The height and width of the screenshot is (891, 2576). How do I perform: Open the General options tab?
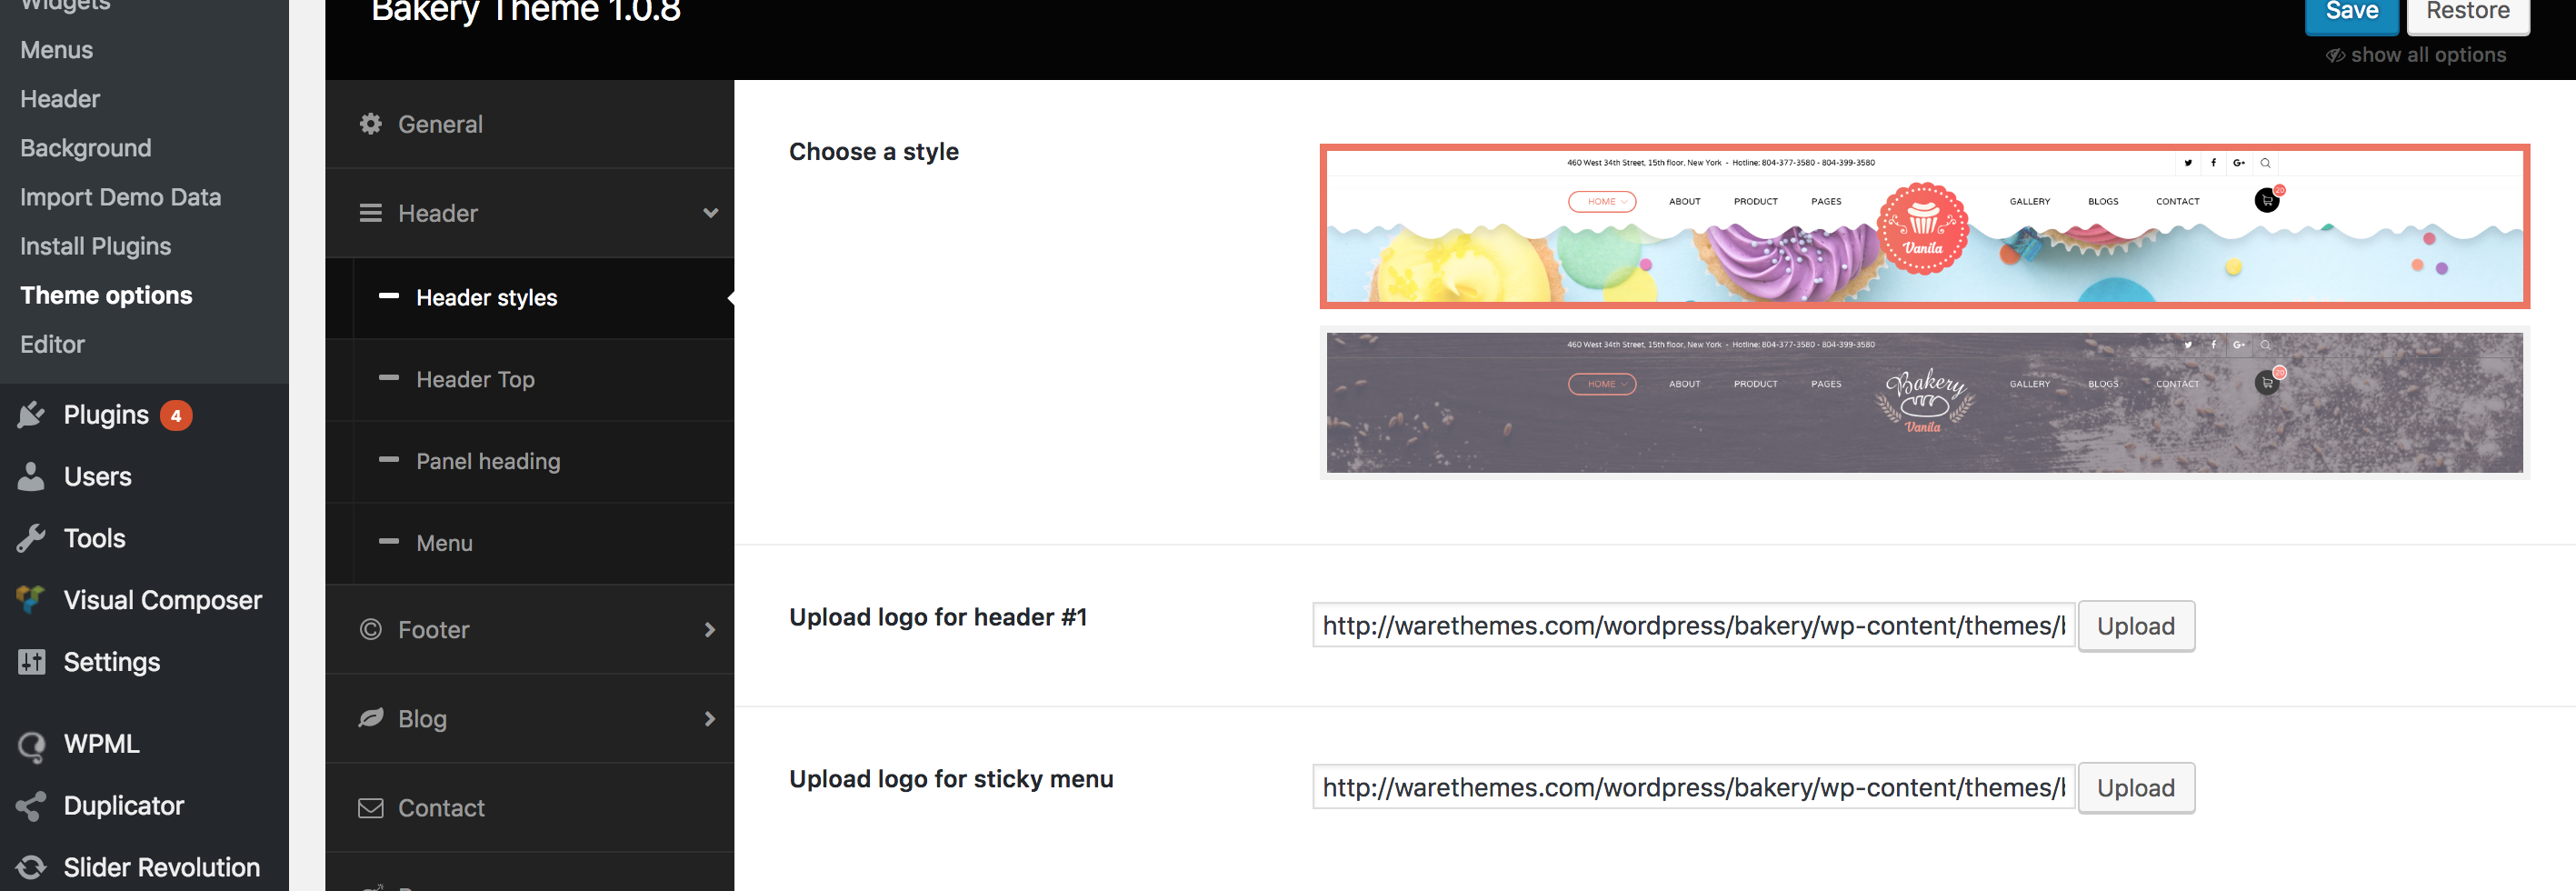[530, 124]
